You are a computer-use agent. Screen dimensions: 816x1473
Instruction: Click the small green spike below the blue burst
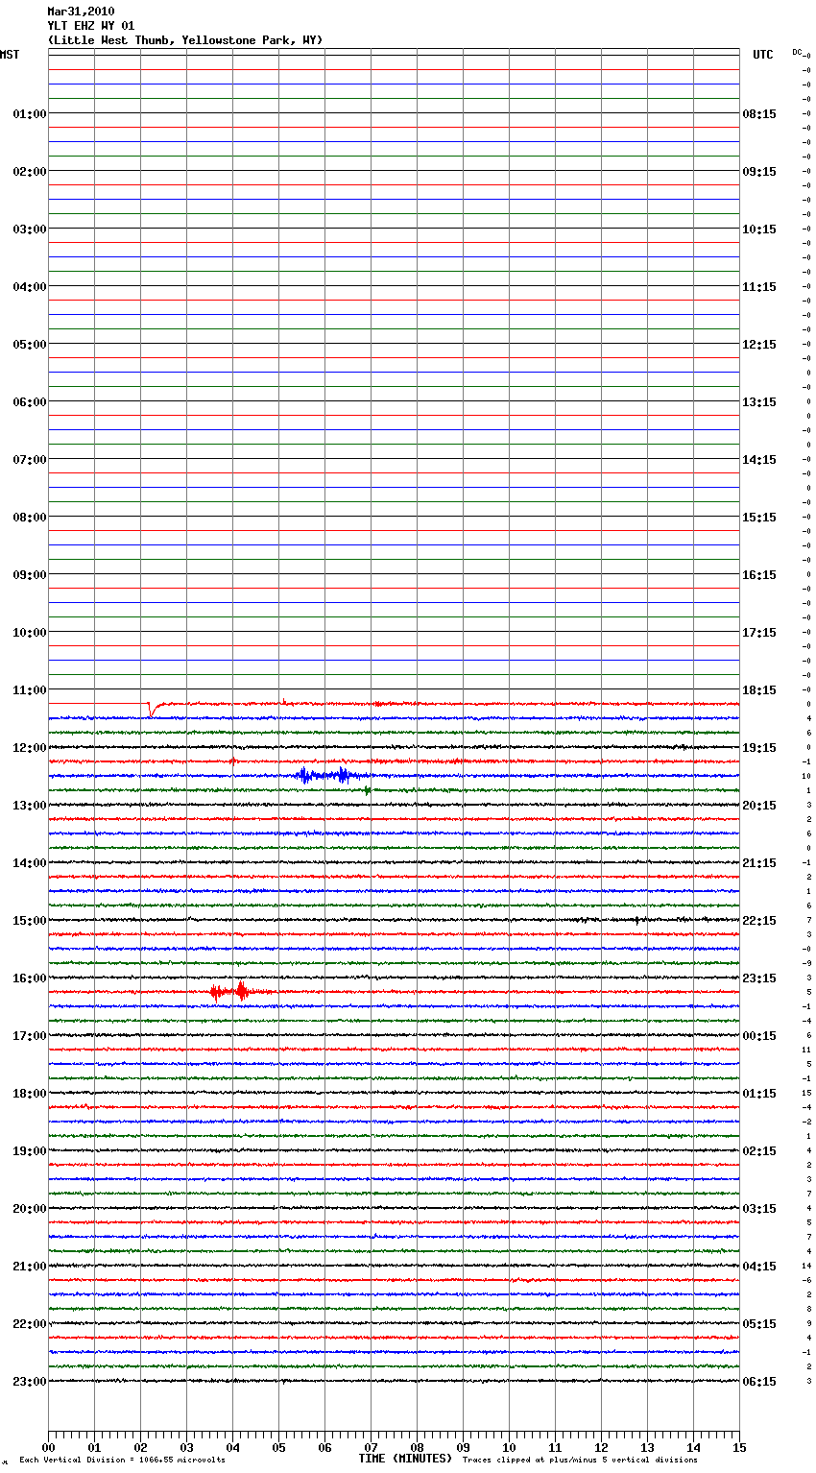click(x=367, y=791)
